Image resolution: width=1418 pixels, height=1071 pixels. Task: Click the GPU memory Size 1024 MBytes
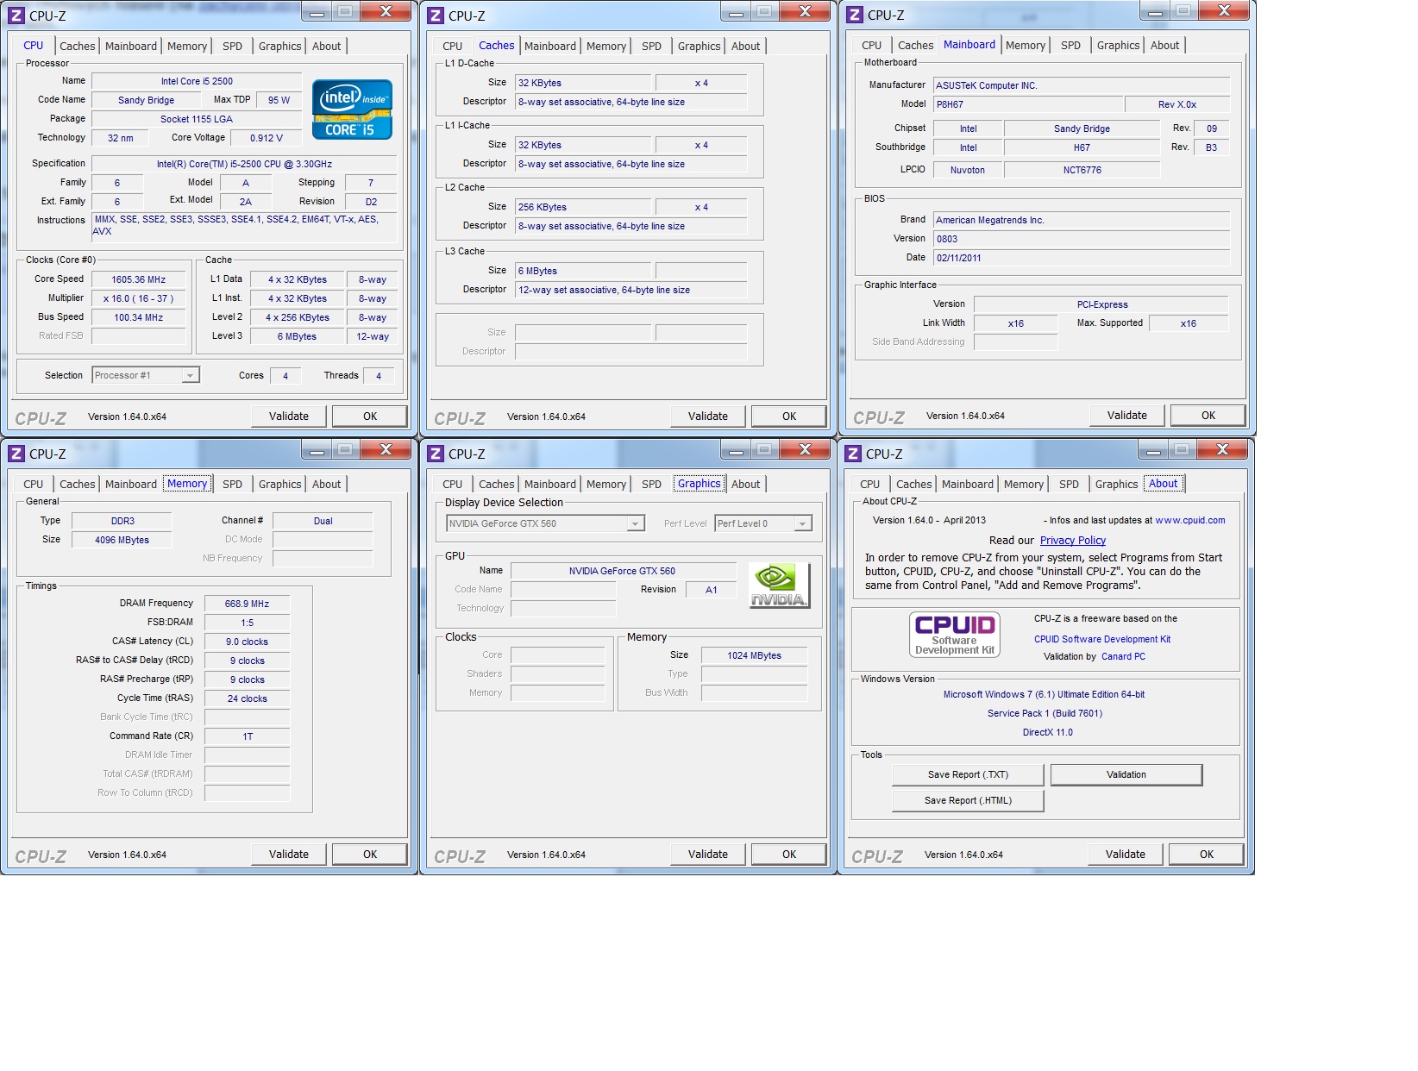coord(755,656)
